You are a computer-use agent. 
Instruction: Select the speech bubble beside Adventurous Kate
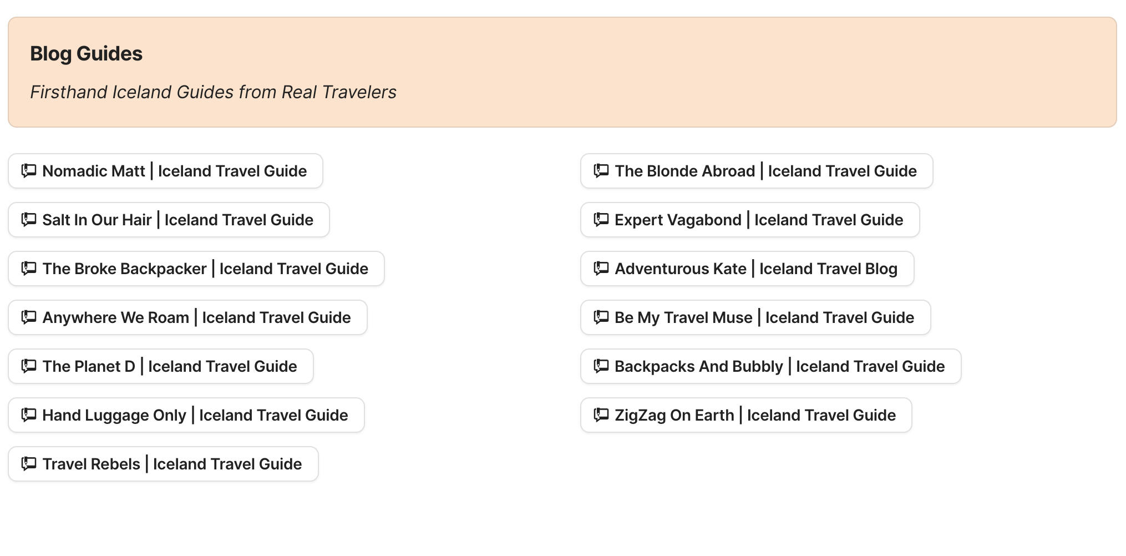pos(600,269)
